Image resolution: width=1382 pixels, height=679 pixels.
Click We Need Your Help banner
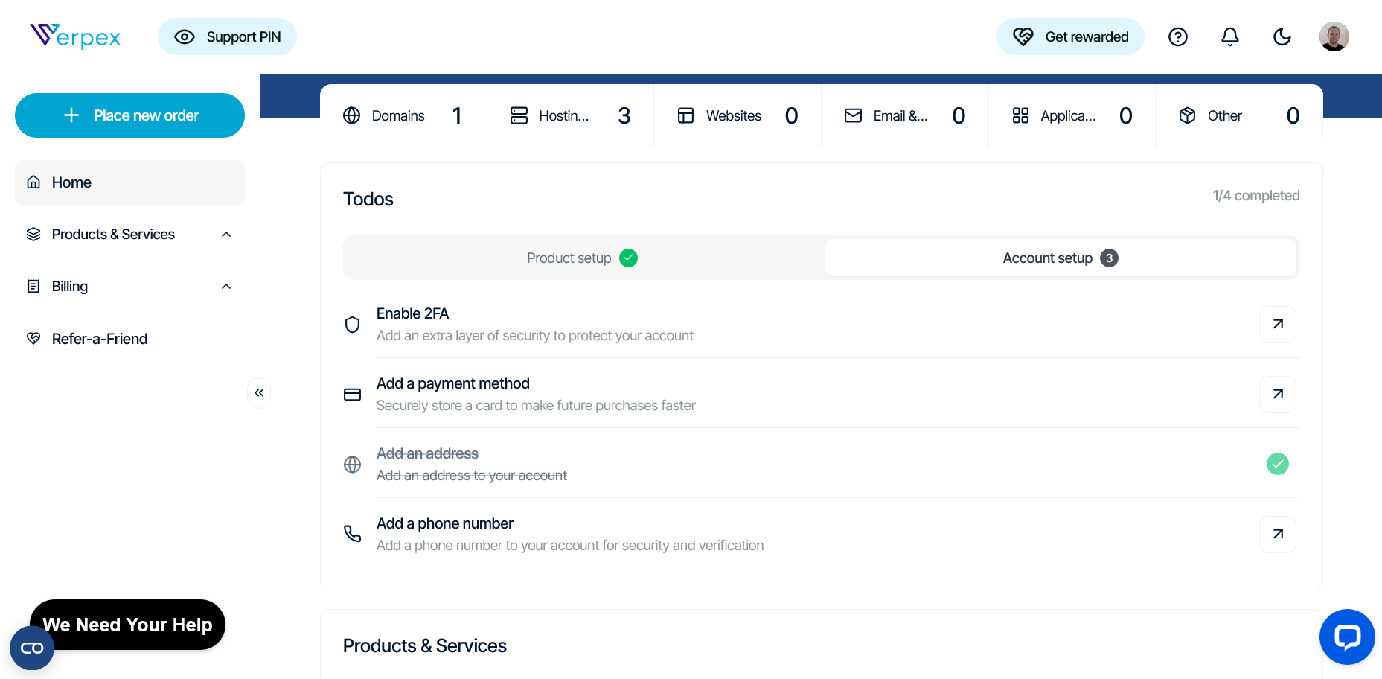(127, 625)
